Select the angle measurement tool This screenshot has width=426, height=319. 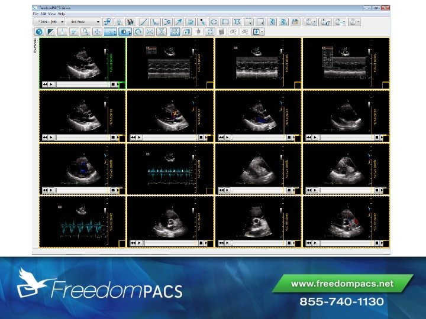[x=156, y=22]
